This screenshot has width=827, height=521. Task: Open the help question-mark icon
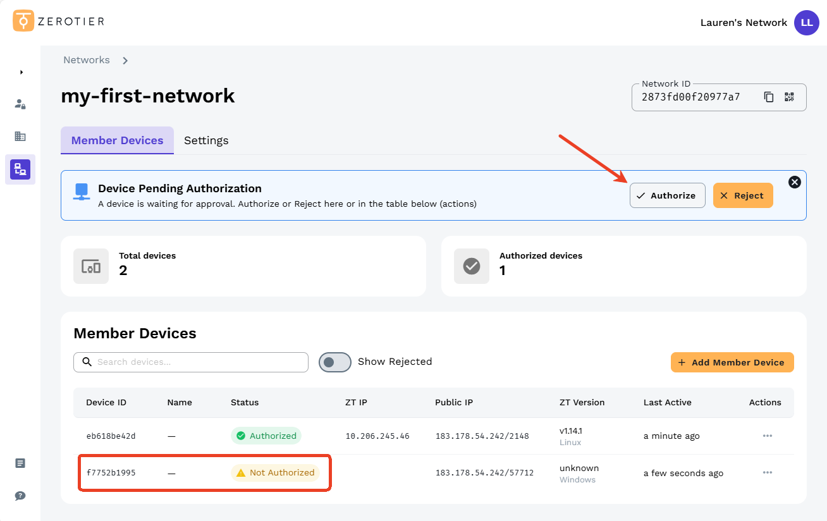click(20, 496)
